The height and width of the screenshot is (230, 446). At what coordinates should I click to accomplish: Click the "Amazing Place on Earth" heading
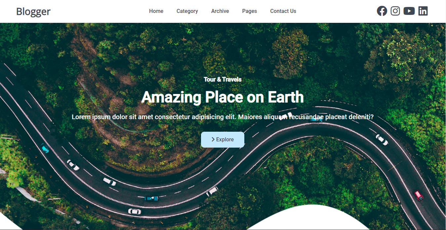tap(223, 97)
